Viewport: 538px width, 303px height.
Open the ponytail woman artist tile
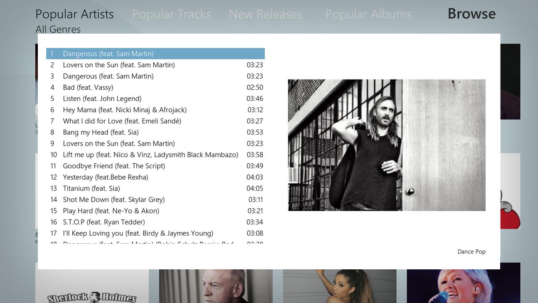340,286
